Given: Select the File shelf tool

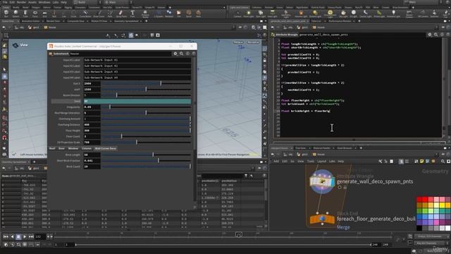Looking at the screenshot, I should click(178, 13).
